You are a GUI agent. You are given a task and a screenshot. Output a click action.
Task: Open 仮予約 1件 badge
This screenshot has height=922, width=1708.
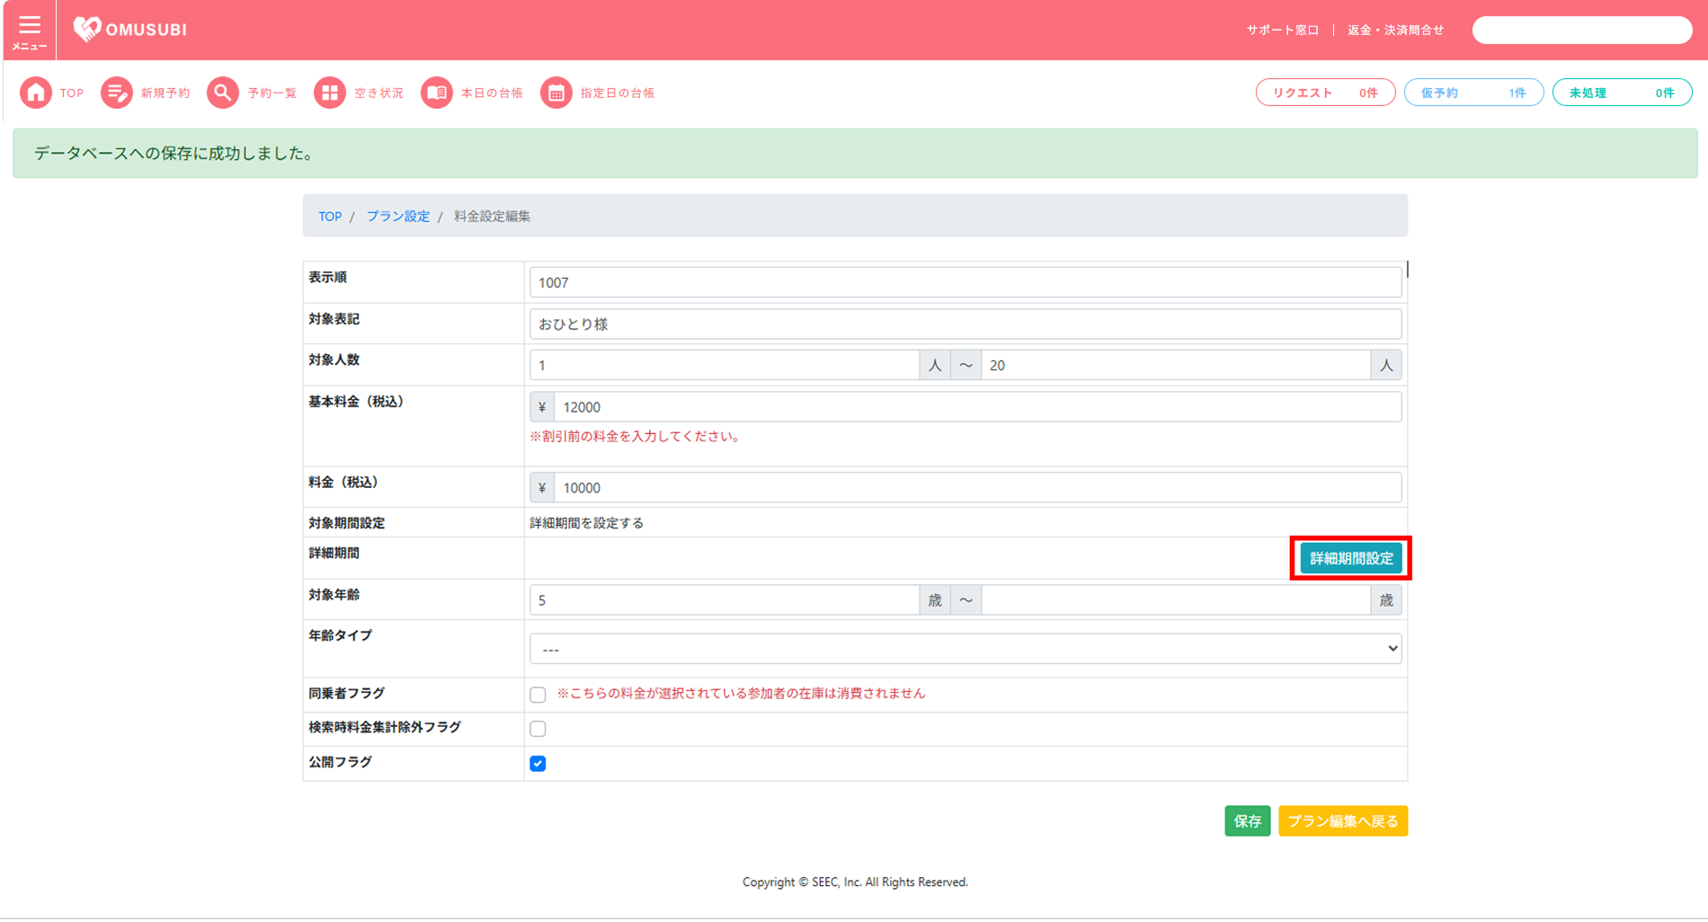1473,93
